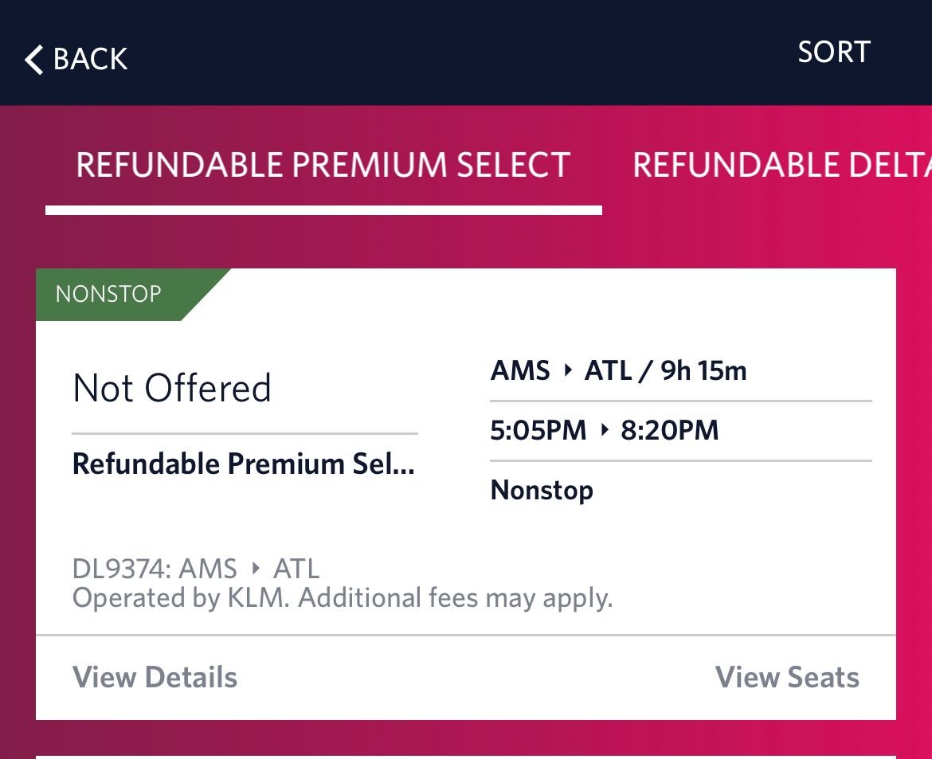The width and height of the screenshot is (932, 759).
Task: Click the 9h 15m flight duration
Action: coord(704,371)
